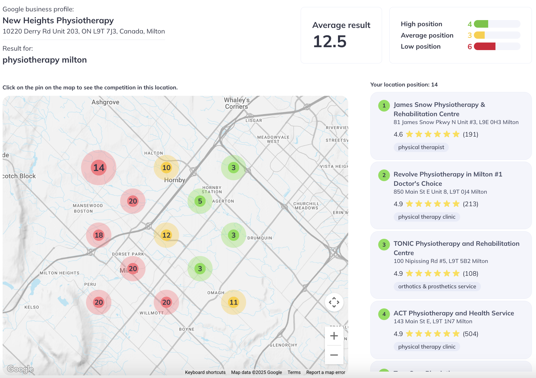Viewport: 536px width, 378px height.
Task: Click the yellow Average position bar
Action: pyautogui.click(x=479, y=35)
